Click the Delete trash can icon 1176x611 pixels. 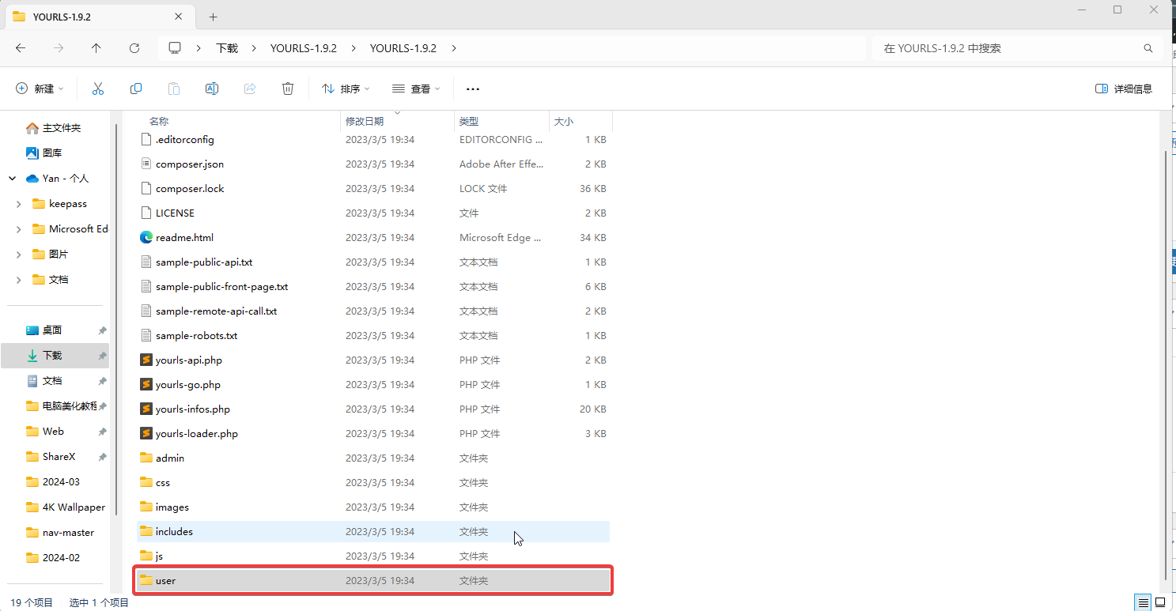click(288, 89)
